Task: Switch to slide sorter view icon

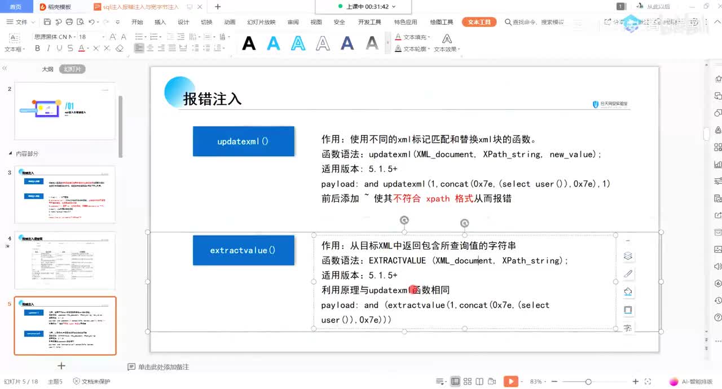Action: coord(467,382)
